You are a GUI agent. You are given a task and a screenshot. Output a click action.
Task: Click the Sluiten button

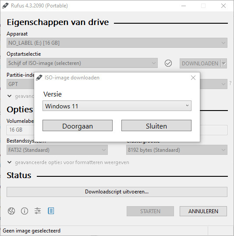(x=156, y=125)
